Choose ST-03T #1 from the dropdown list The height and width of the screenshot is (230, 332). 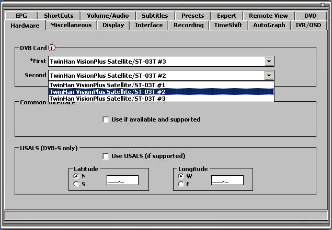[x=161, y=85]
